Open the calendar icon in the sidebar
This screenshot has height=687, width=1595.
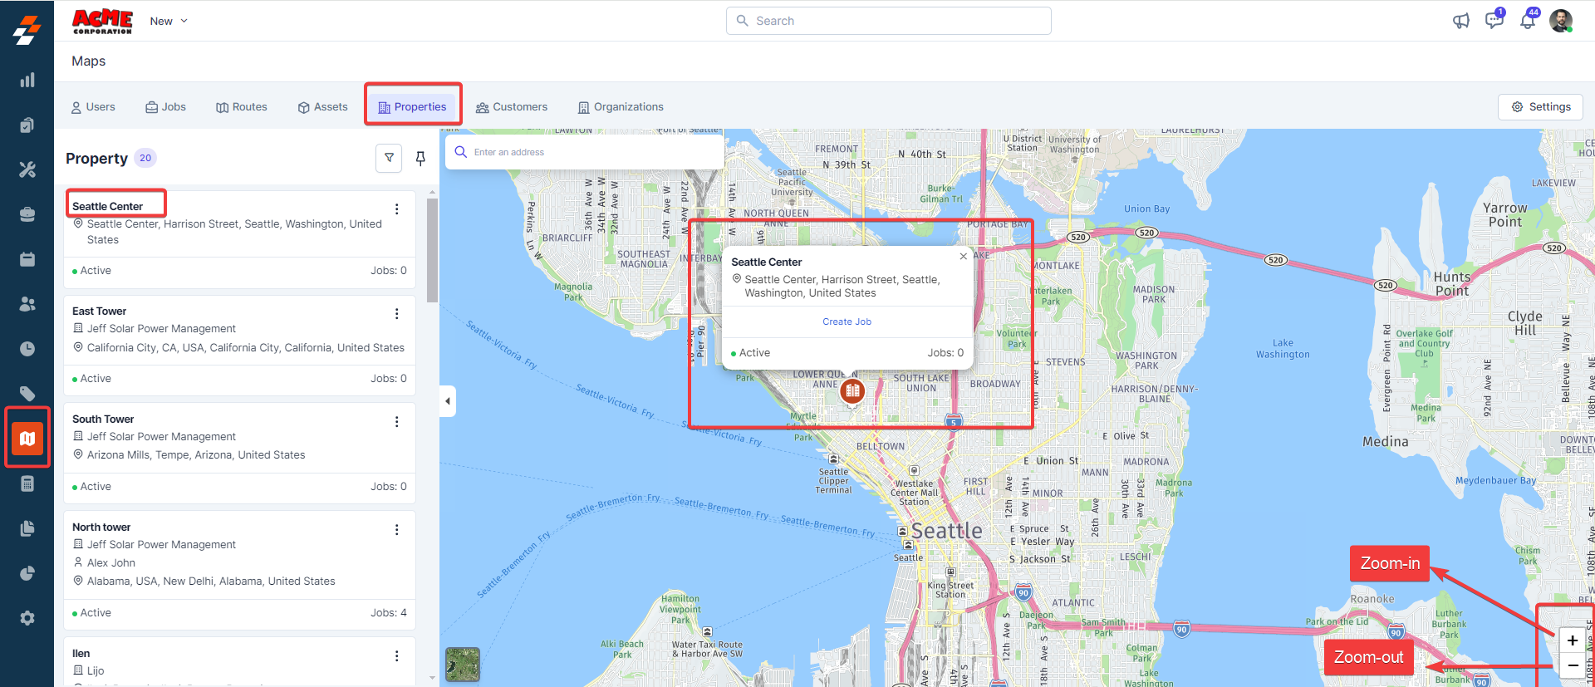coord(27,259)
